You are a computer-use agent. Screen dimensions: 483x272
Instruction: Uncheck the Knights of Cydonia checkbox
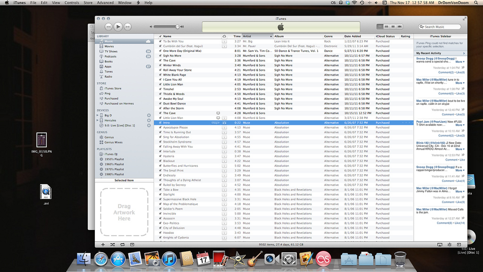160,238
